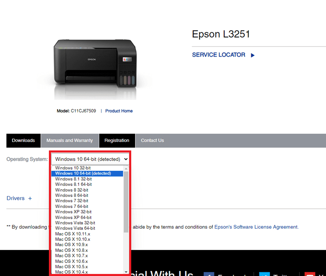The width and height of the screenshot is (326, 276).
Task: Pick Windows 8 64-bit option
Action: pyautogui.click(x=87, y=195)
